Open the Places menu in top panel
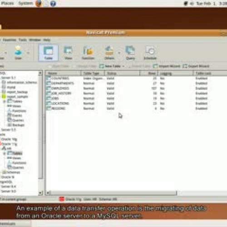The height and width of the screenshot is (227, 227). pyautogui.click(x=7, y=3)
